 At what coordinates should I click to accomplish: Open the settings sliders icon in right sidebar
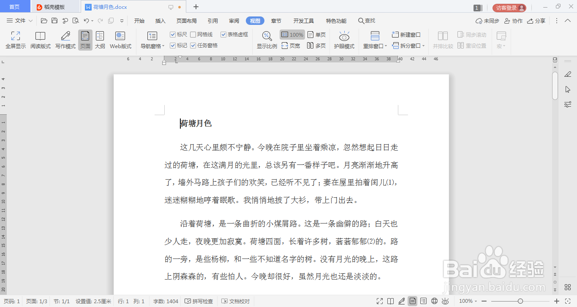pyautogui.click(x=568, y=104)
